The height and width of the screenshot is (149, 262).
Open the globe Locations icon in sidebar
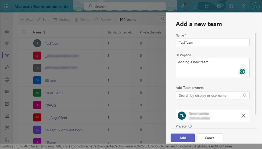click(7, 80)
